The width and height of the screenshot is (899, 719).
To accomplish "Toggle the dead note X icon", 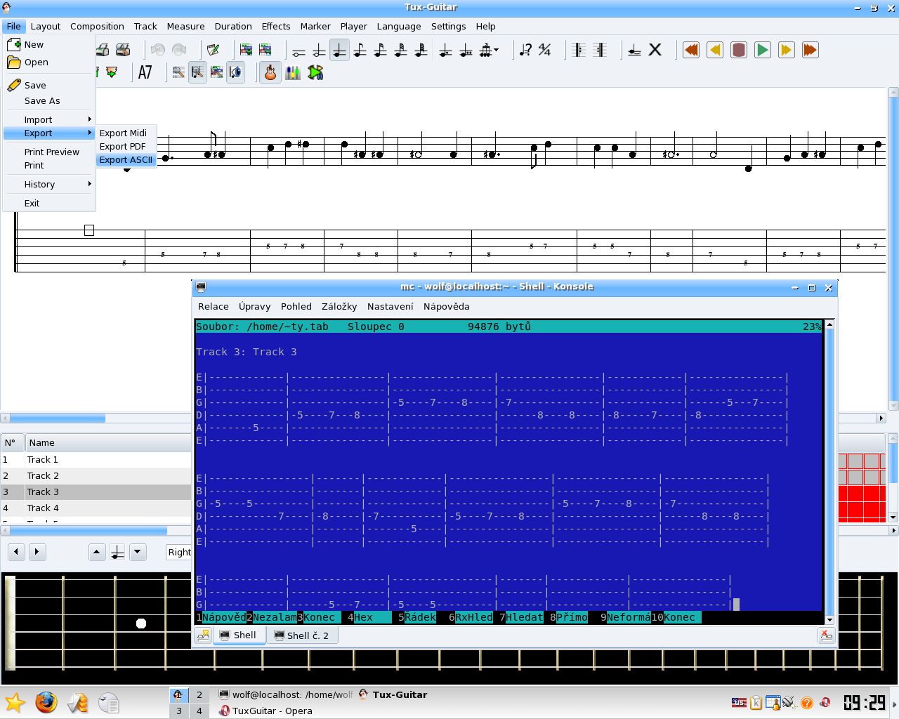I will click(x=655, y=51).
